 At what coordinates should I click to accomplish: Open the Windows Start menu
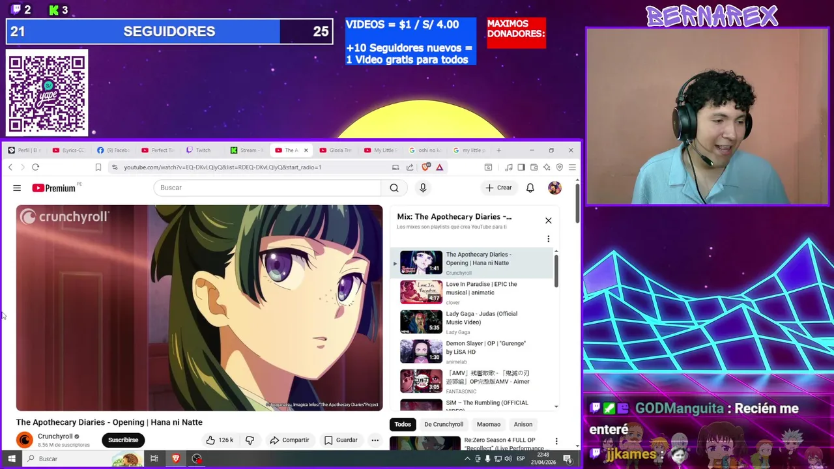11,459
